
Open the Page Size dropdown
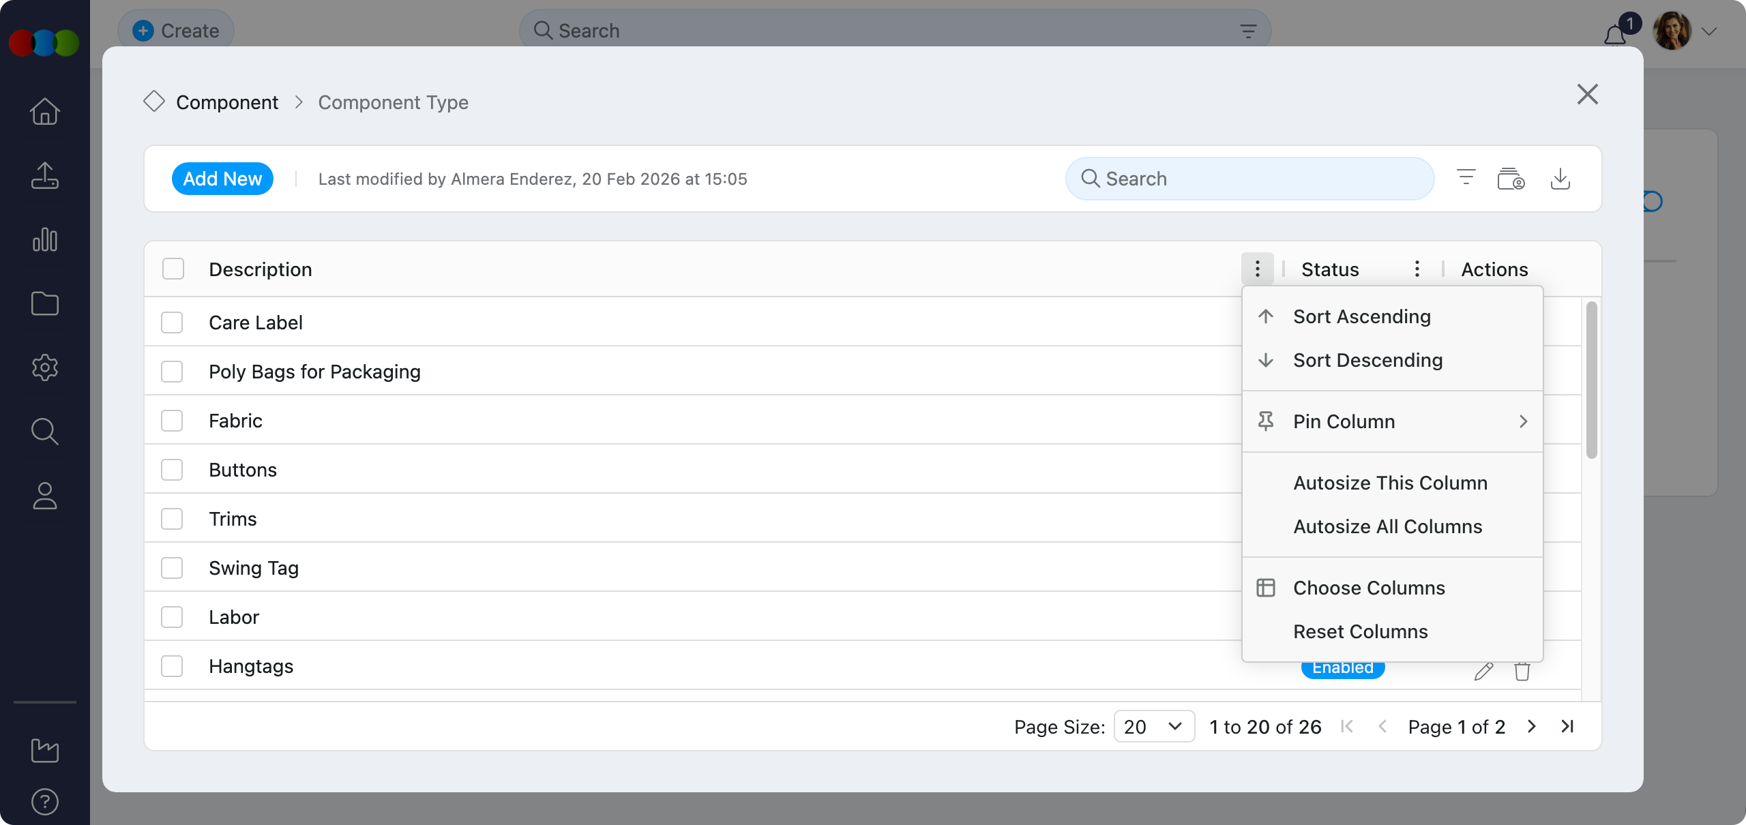click(1153, 726)
